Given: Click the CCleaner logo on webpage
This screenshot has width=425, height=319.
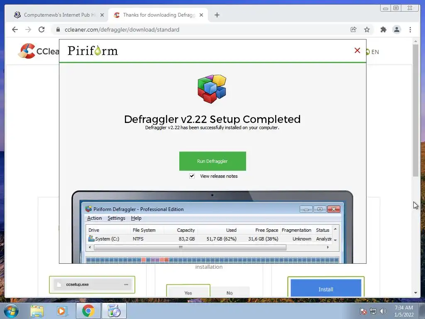Looking at the screenshot, I should click(x=39, y=51).
